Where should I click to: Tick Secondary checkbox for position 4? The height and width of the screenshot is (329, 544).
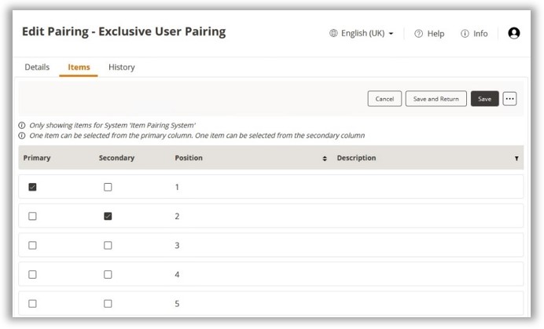pyautogui.click(x=108, y=275)
